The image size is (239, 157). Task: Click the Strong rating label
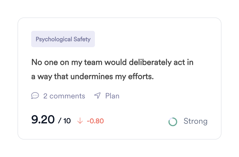click(195, 121)
